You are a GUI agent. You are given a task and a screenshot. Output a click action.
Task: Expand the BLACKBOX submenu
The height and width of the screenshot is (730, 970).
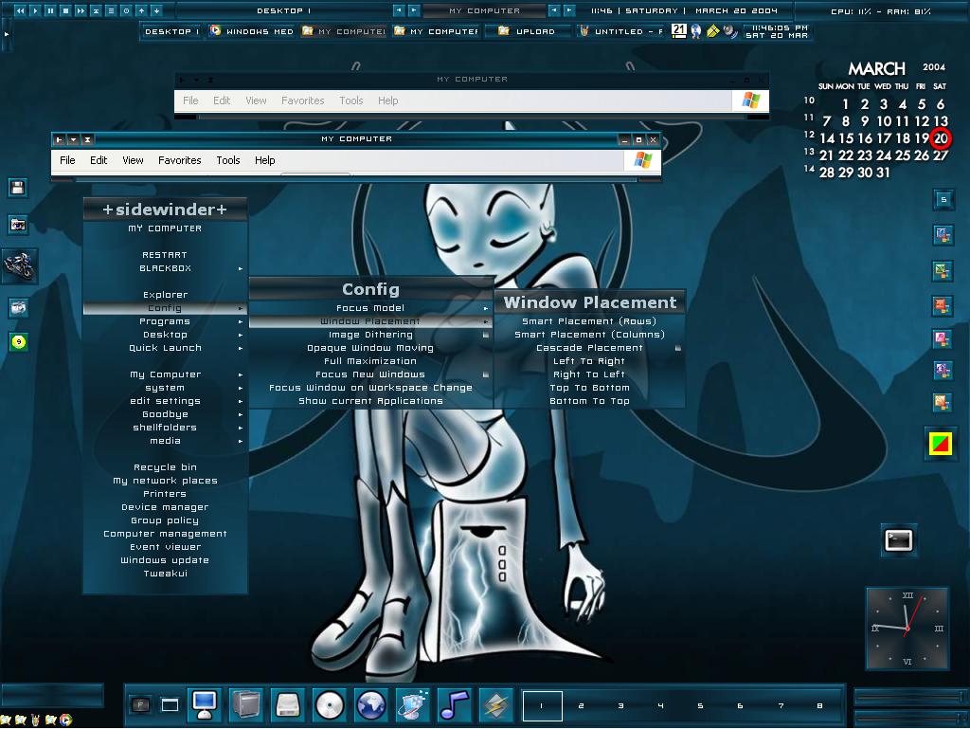(165, 268)
